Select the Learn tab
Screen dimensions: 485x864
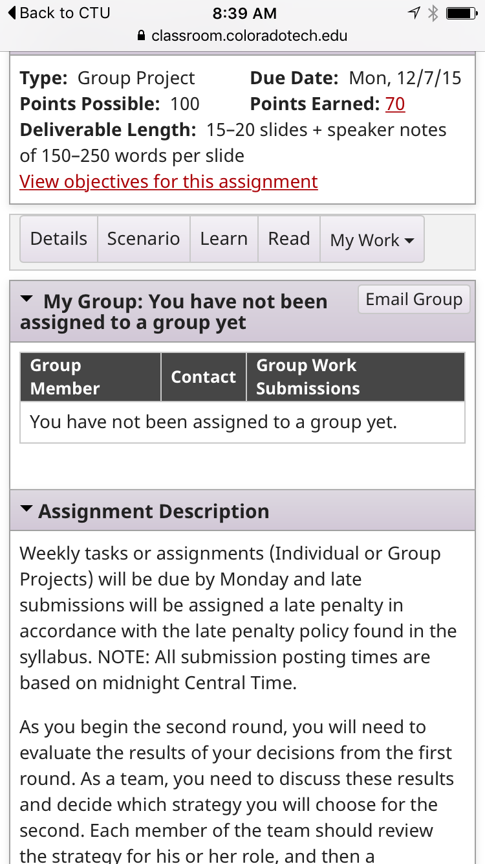[224, 239]
